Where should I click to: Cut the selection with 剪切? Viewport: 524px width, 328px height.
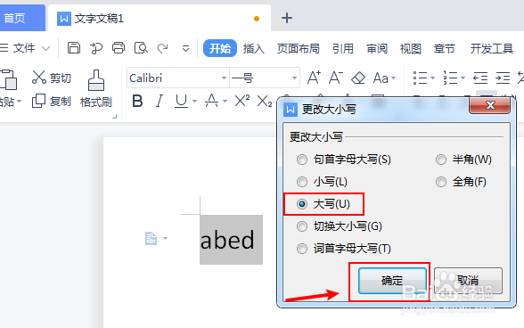click(x=52, y=78)
